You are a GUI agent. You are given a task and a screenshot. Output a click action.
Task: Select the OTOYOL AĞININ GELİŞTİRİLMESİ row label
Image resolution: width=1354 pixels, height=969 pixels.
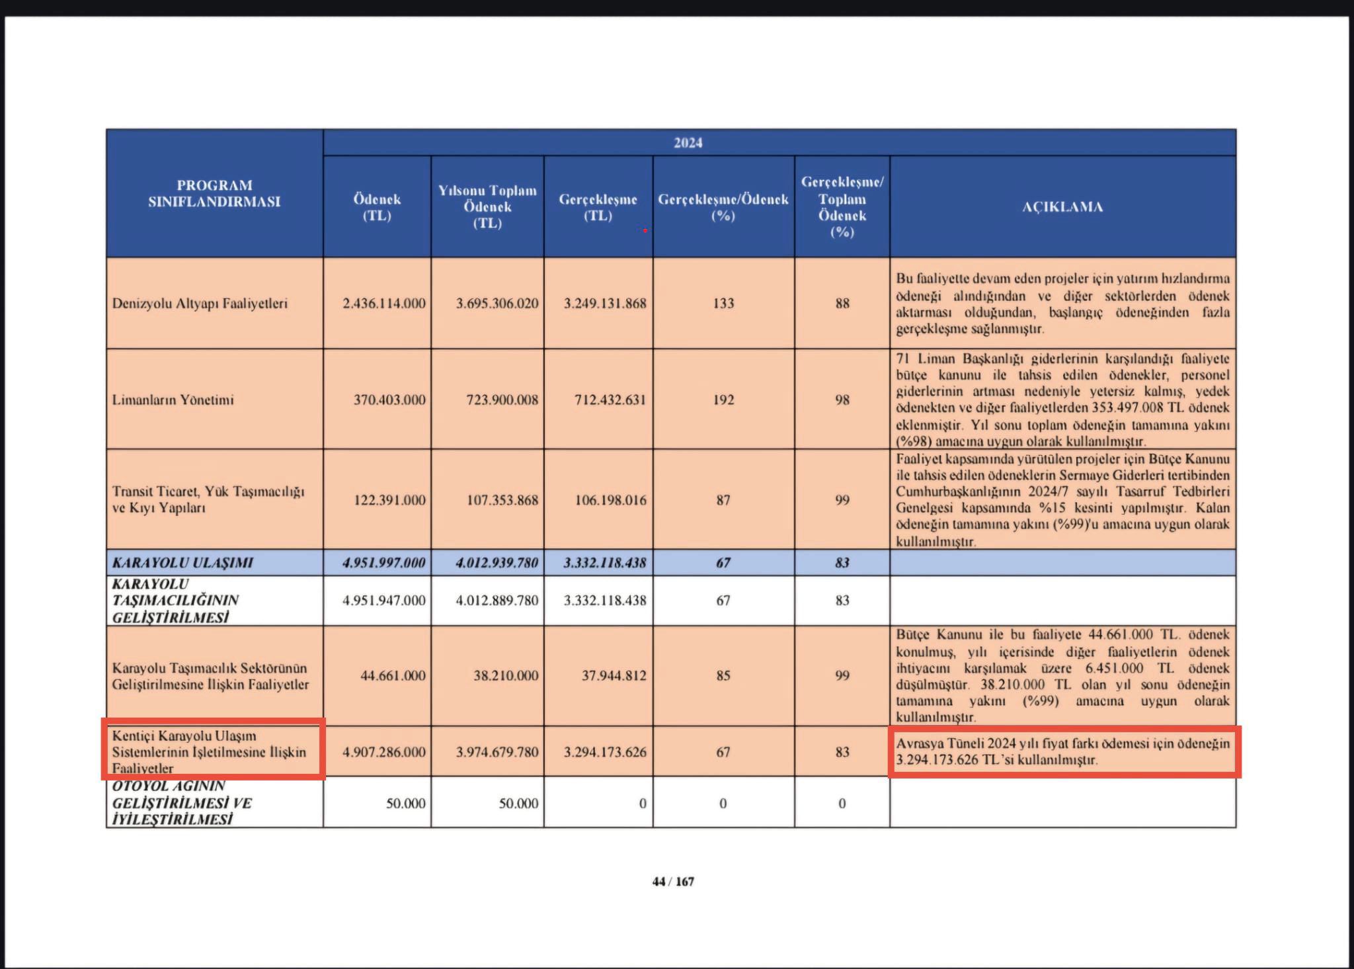[181, 802]
